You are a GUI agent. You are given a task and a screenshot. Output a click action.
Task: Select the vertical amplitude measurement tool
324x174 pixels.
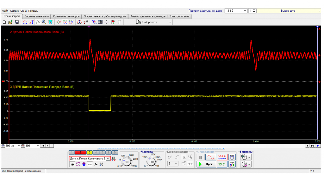pyautogui.click(x=31, y=22)
